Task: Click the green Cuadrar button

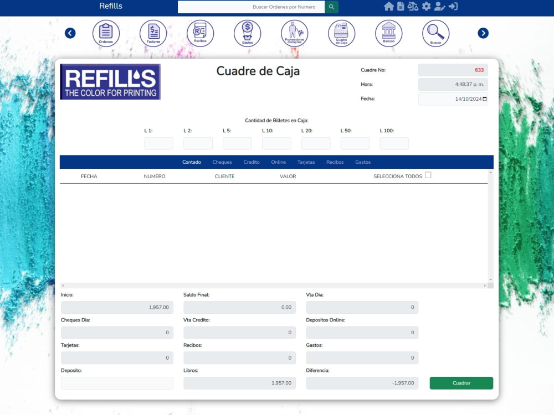Action: tap(461, 383)
